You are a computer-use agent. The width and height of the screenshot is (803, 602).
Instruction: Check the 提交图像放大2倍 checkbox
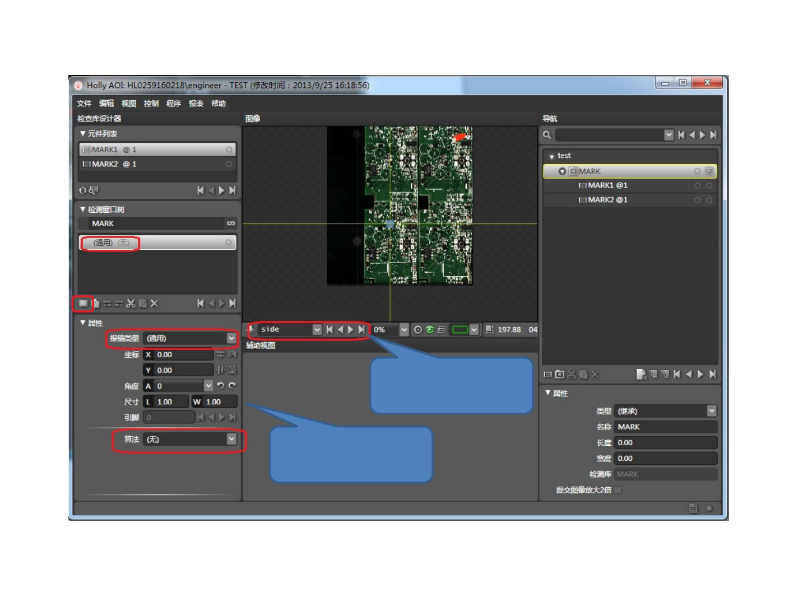point(618,490)
